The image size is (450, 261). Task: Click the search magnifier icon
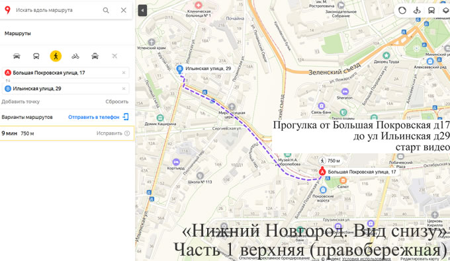click(106, 11)
